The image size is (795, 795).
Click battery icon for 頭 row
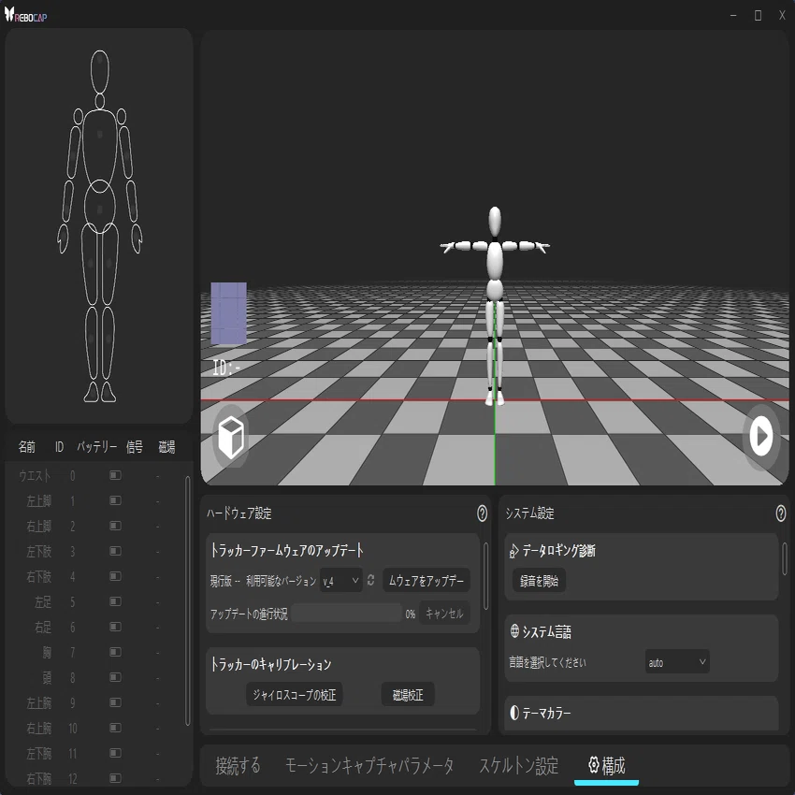pos(115,677)
